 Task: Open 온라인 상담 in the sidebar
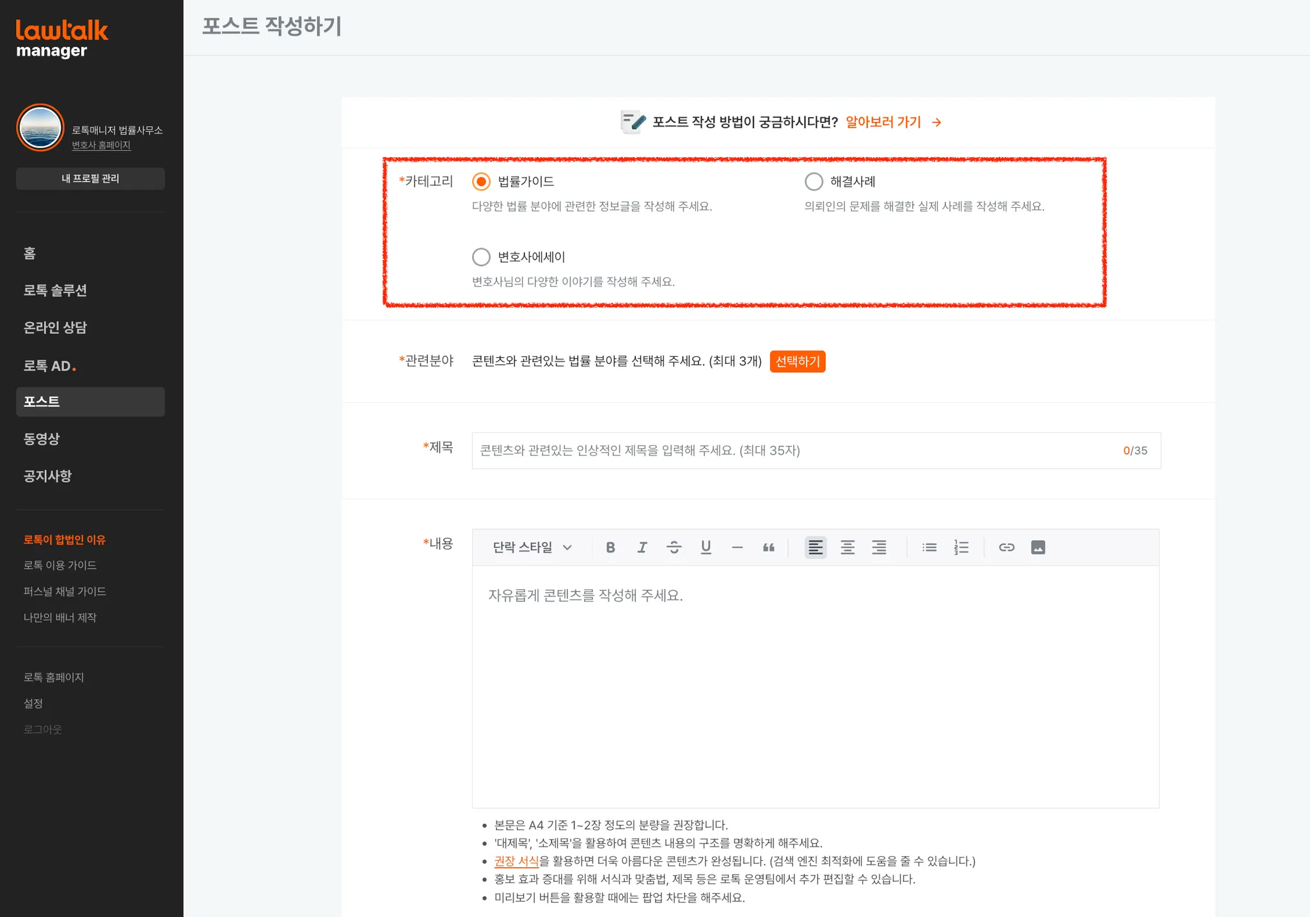55,327
